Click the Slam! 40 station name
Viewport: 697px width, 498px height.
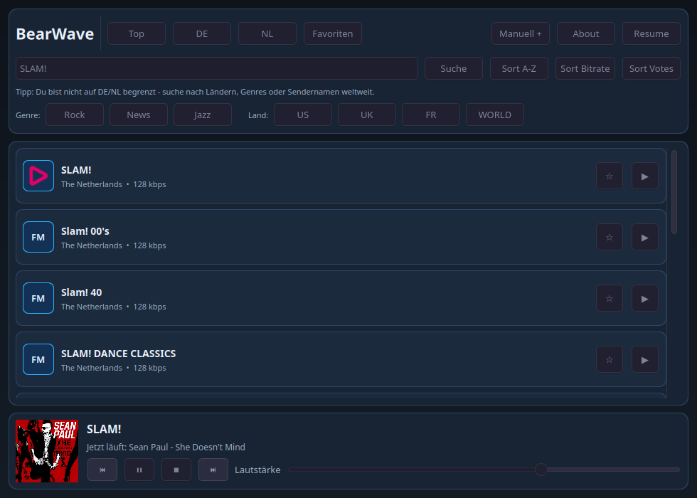pyautogui.click(x=81, y=292)
